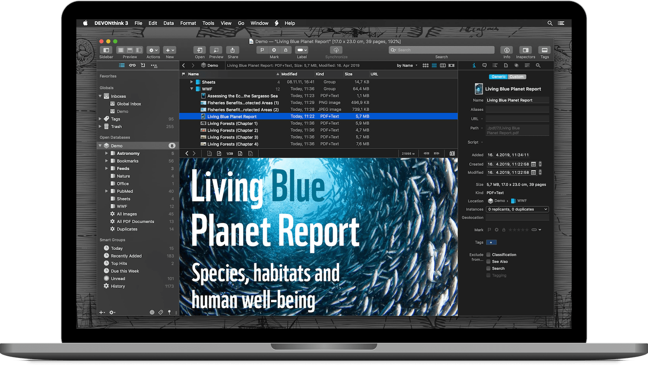Set the star rating in Mark row

518,230
